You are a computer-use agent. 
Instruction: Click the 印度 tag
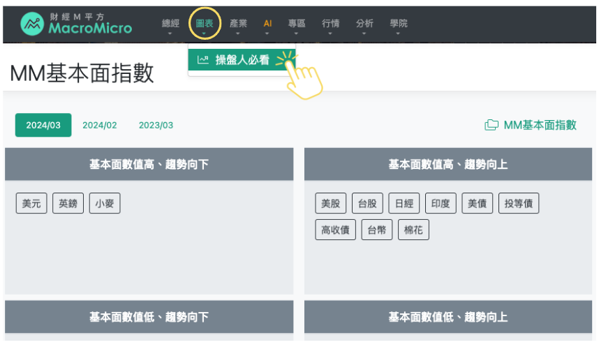click(x=441, y=203)
